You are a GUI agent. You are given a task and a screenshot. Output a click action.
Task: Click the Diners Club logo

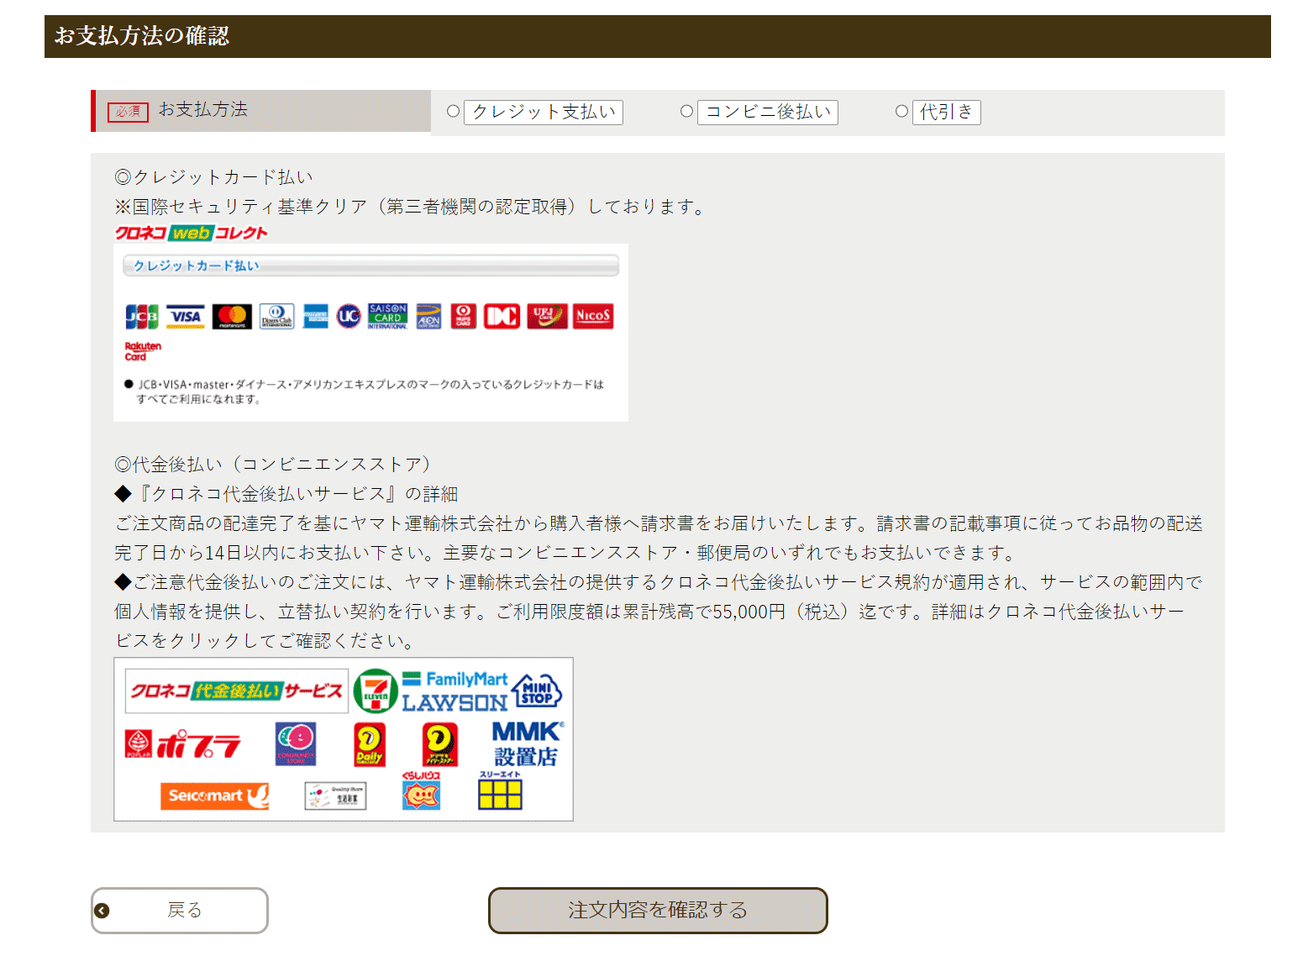click(276, 317)
